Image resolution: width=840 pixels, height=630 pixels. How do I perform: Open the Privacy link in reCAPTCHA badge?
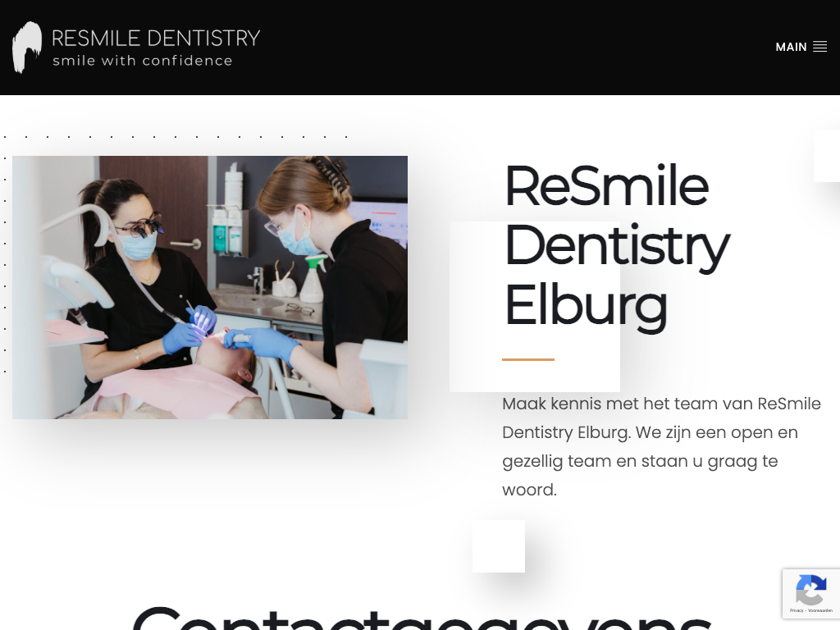click(x=797, y=610)
